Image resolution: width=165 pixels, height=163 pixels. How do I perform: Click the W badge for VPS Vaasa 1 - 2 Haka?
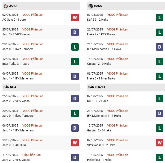[x=160, y=143]
